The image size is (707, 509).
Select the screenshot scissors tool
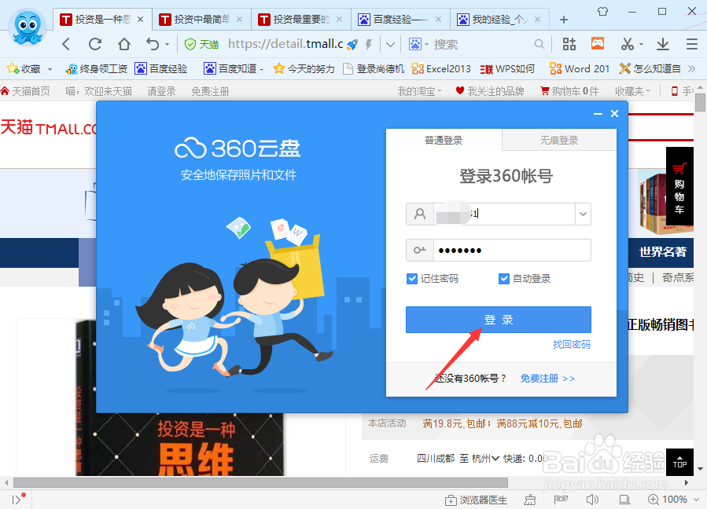coord(629,44)
